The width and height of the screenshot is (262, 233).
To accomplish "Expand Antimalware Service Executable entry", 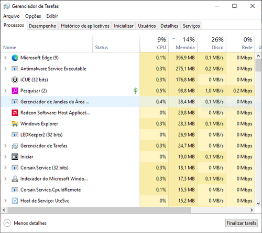I will [x=5, y=69].
